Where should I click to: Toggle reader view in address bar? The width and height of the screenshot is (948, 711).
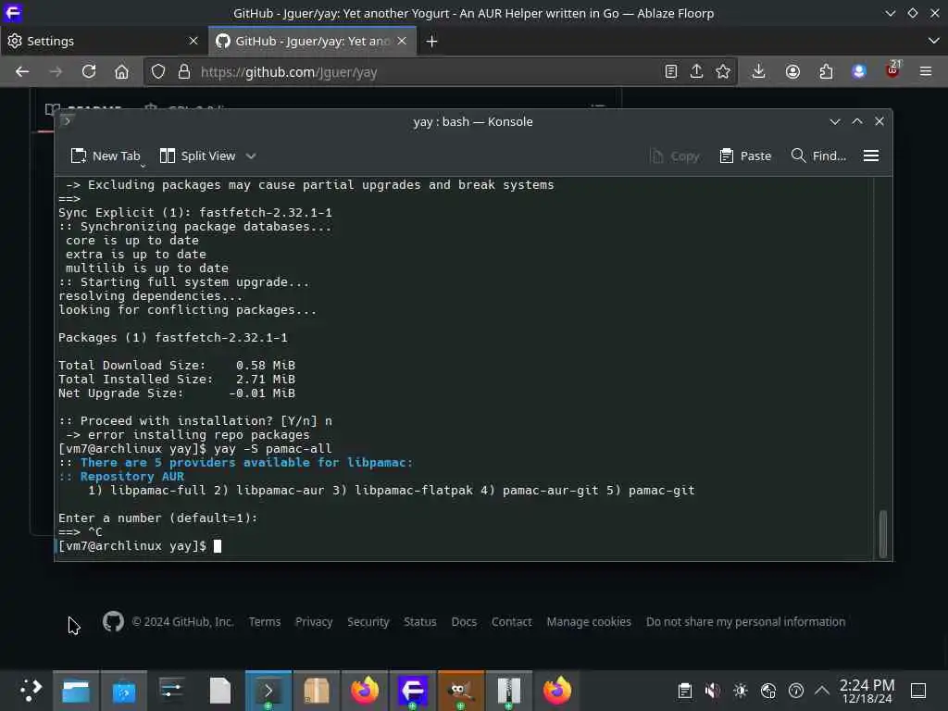coord(670,72)
